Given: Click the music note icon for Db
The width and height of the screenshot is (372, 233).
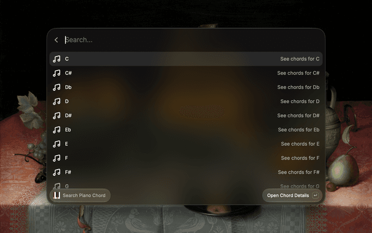Looking at the screenshot, I should tap(56, 87).
